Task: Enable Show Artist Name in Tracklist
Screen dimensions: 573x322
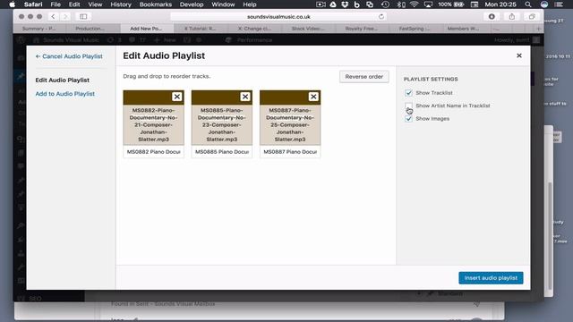Action: pyautogui.click(x=408, y=106)
